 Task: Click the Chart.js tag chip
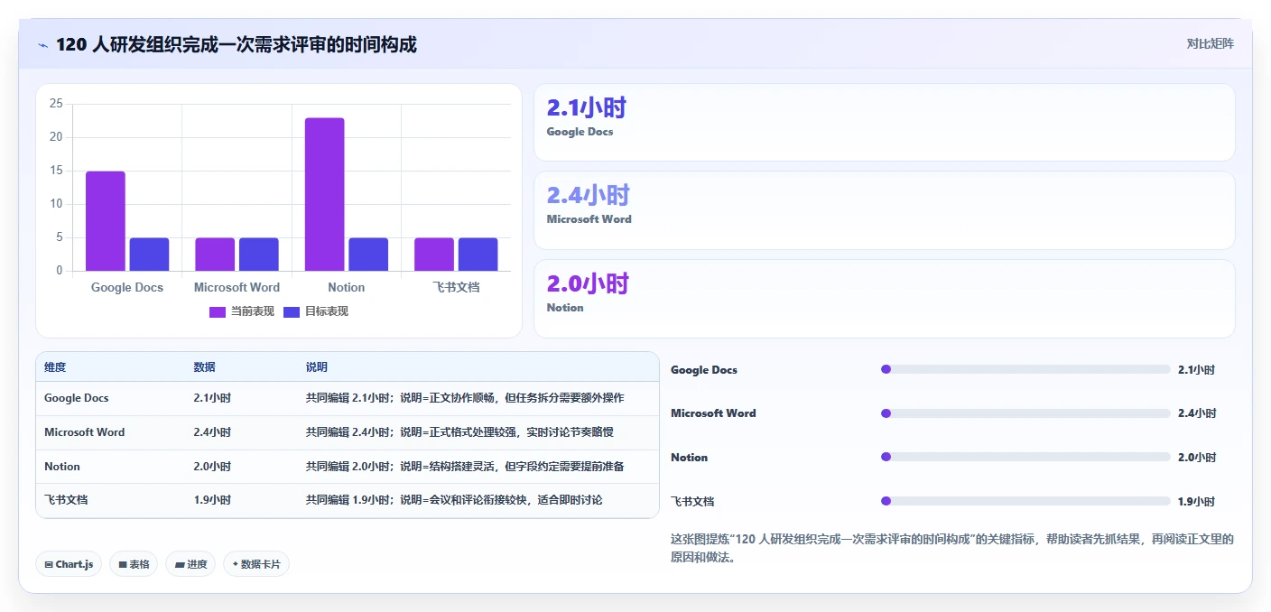pos(69,564)
